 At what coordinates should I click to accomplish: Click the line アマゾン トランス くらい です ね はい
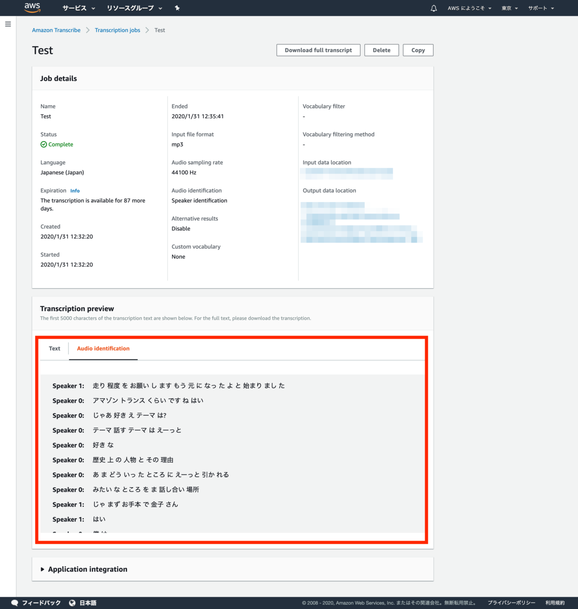click(x=148, y=400)
